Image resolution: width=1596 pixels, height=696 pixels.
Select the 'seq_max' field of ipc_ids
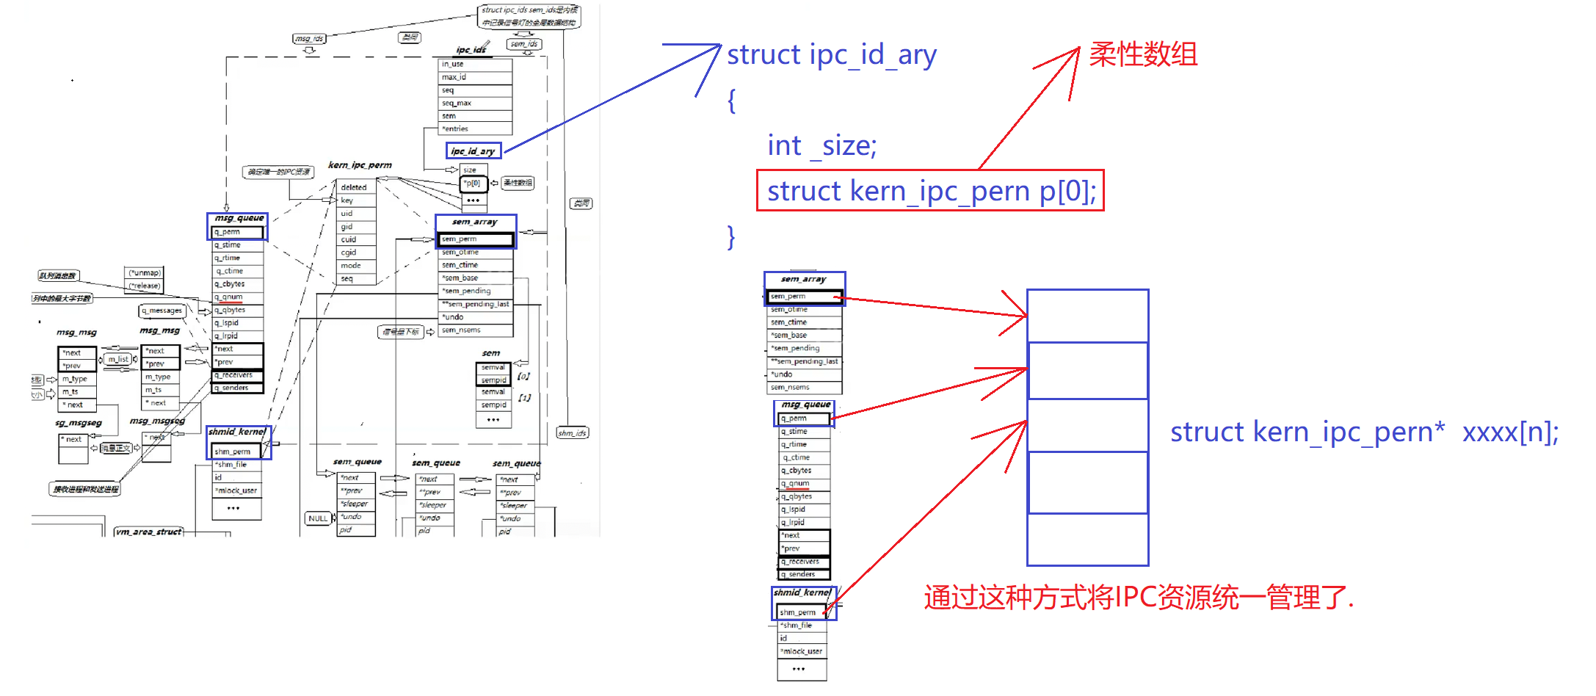click(x=475, y=104)
